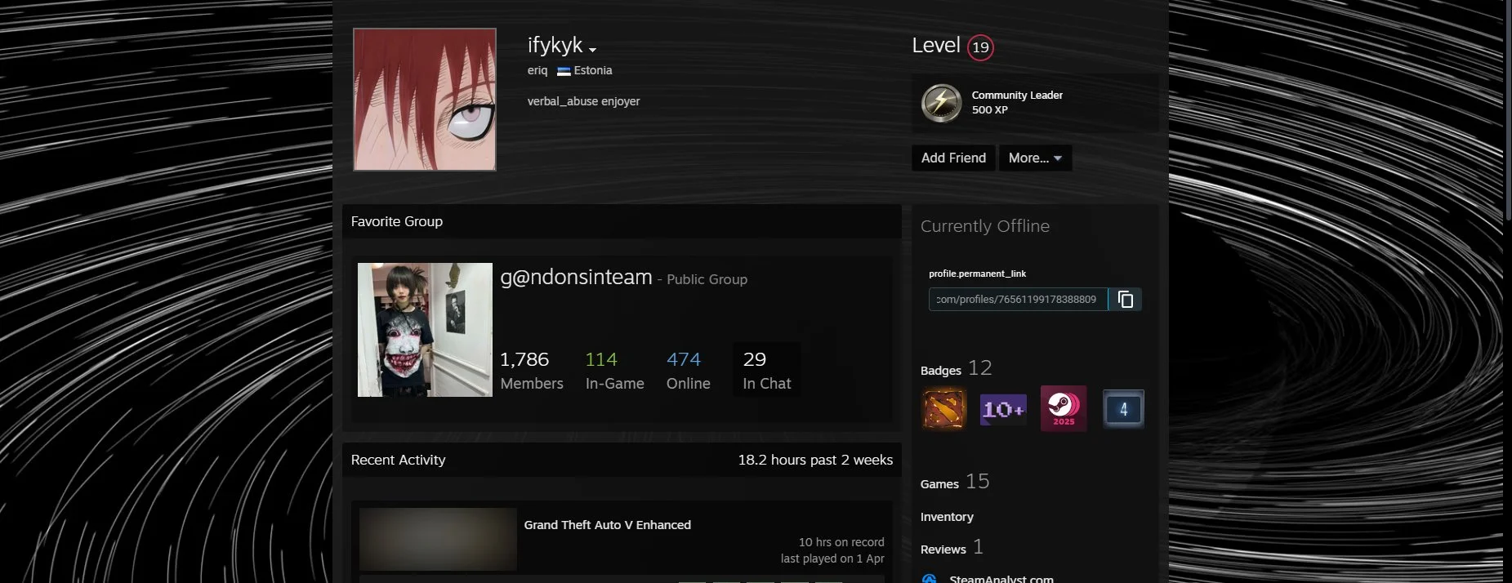Copy the profile permanent link
Viewport: 1512px width, 583px height.
pos(1126,300)
